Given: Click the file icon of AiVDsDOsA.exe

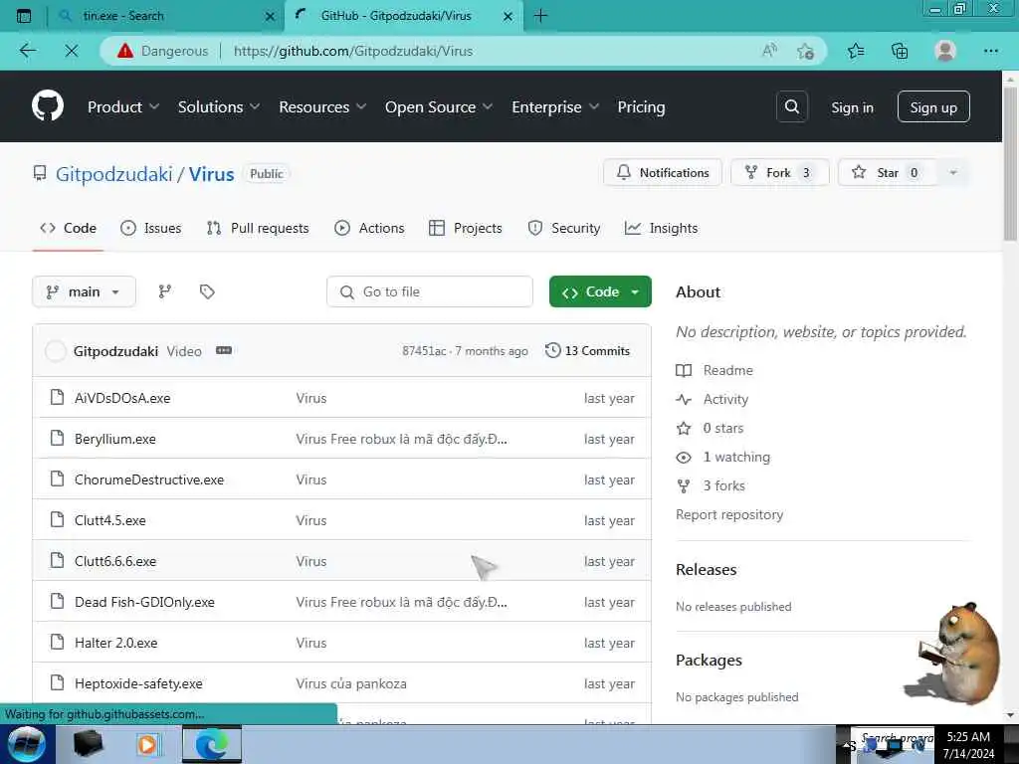Looking at the screenshot, I should [x=57, y=397].
